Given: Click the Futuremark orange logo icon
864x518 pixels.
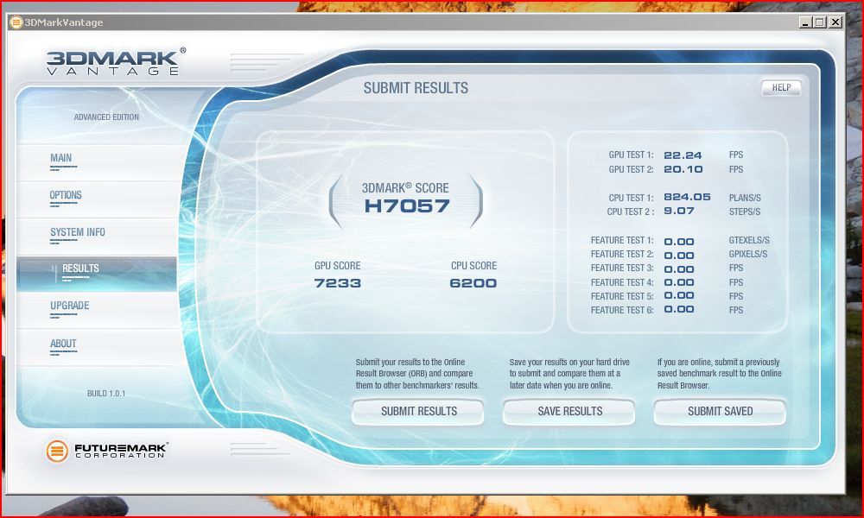Looking at the screenshot, I should click(x=57, y=451).
